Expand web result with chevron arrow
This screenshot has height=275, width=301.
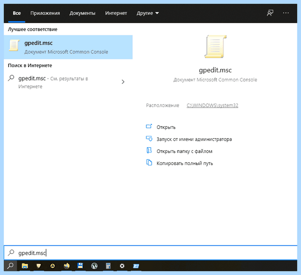[x=123, y=82]
